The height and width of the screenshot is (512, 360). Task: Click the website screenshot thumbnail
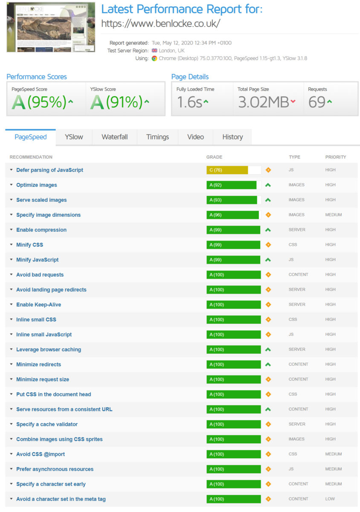pyautogui.click(x=51, y=27)
